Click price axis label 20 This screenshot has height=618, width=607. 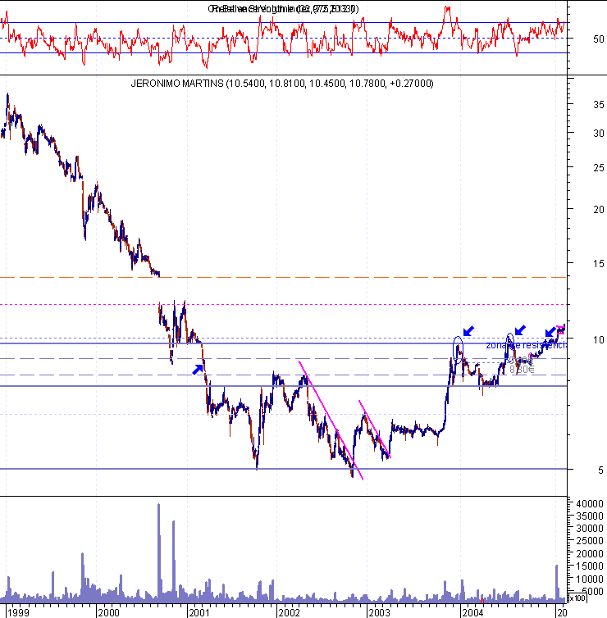(x=598, y=209)
